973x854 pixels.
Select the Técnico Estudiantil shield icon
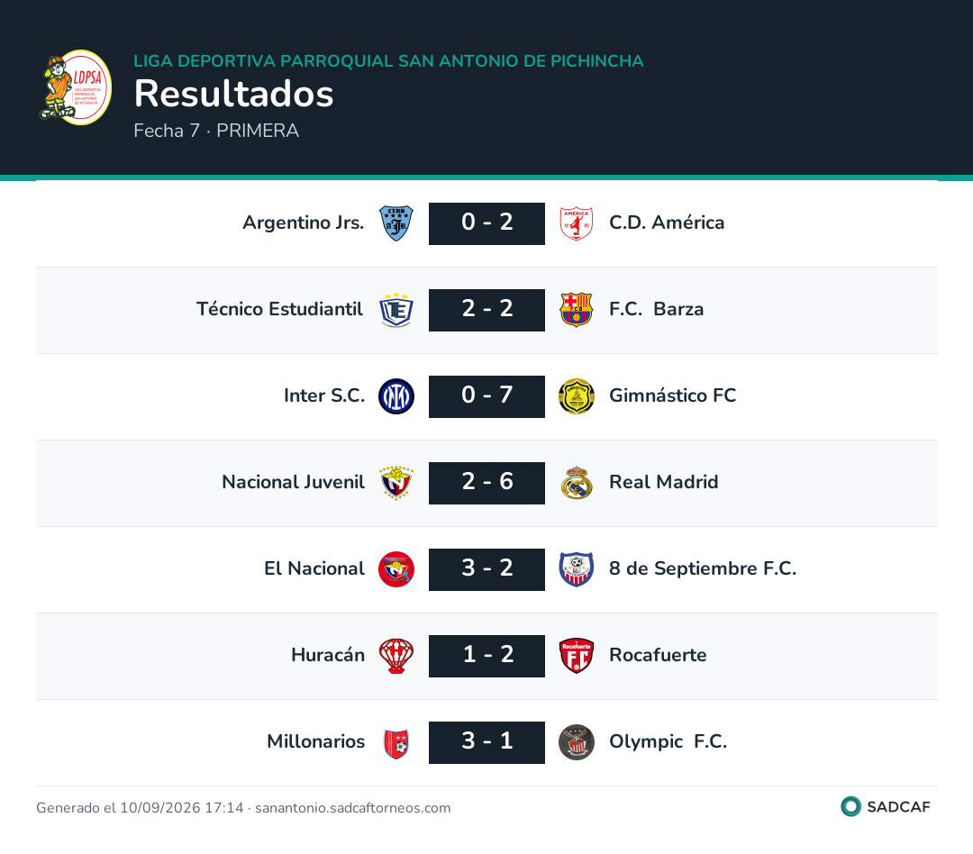click(396, 310)
